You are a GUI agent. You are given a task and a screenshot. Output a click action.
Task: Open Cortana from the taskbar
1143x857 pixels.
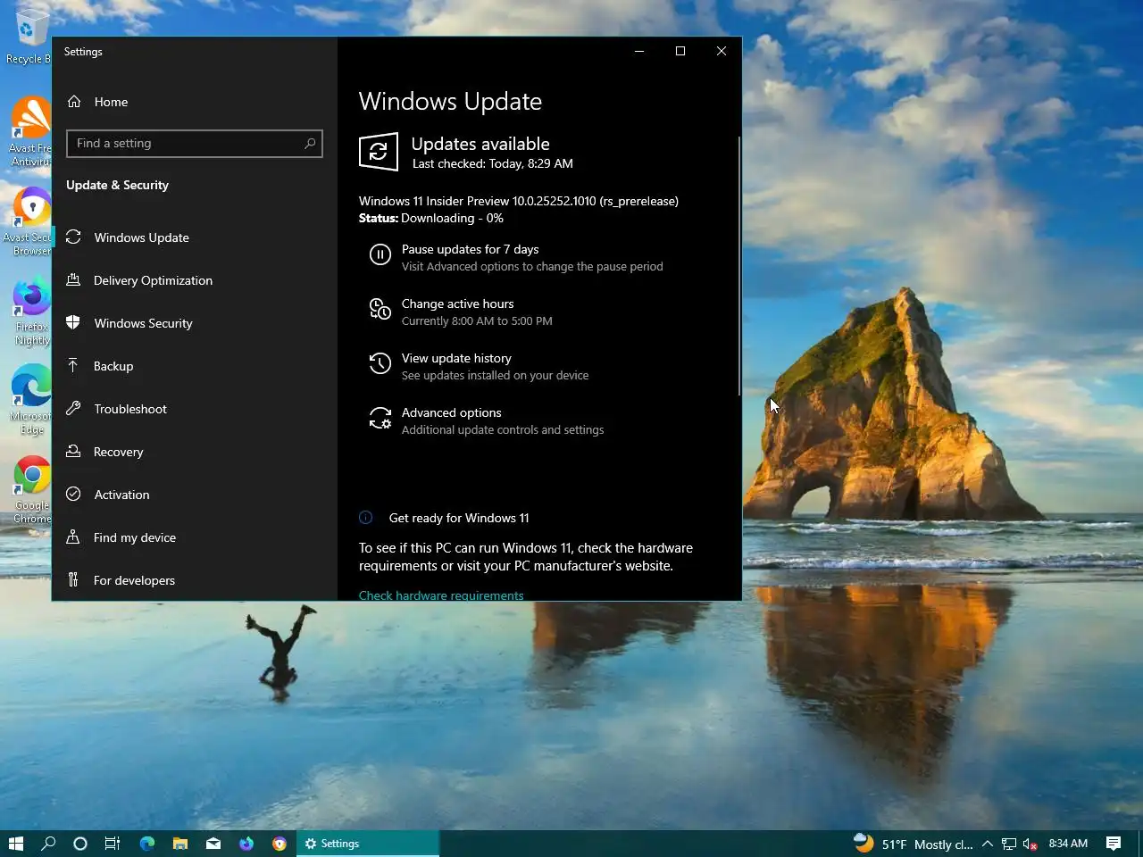pos(80,844)
